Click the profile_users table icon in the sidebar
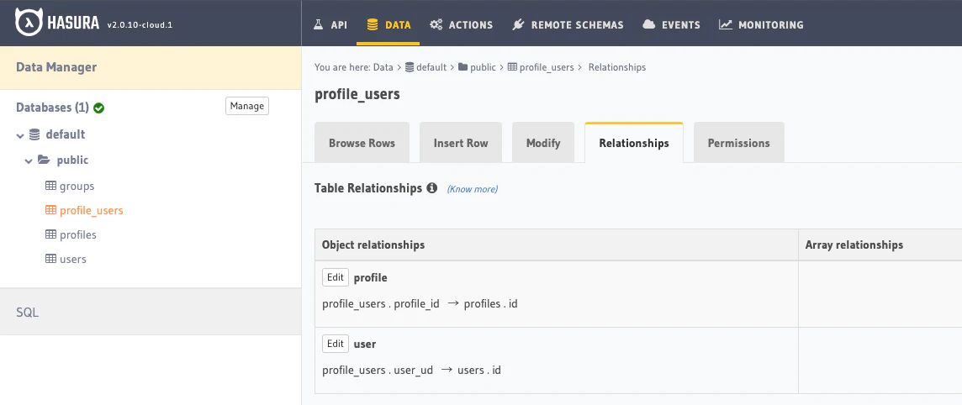The image size is (962, 405). (51, 210)
